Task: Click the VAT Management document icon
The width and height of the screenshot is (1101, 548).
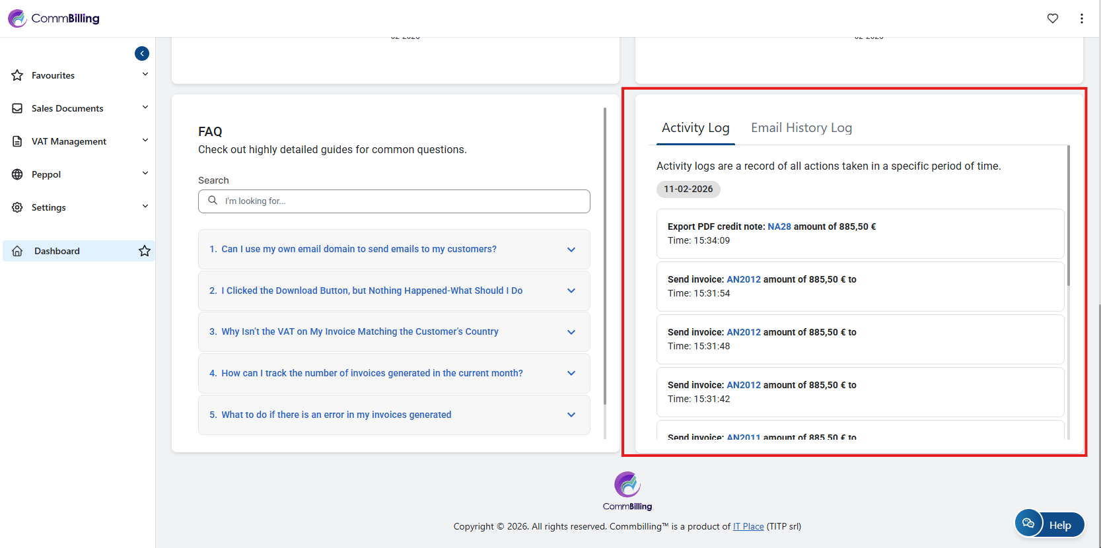Action: pos(18,141)
